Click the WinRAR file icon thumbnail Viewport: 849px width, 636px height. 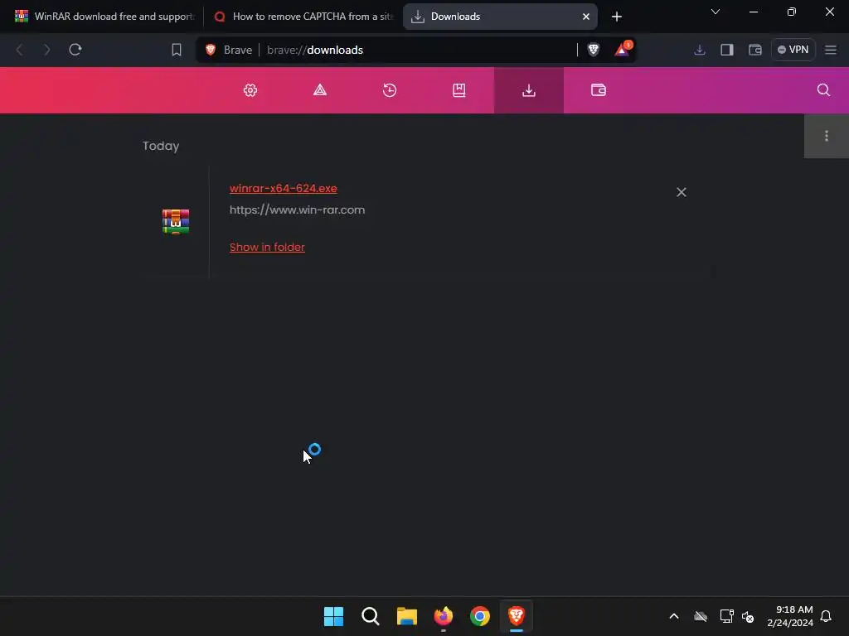coord(176,221)
